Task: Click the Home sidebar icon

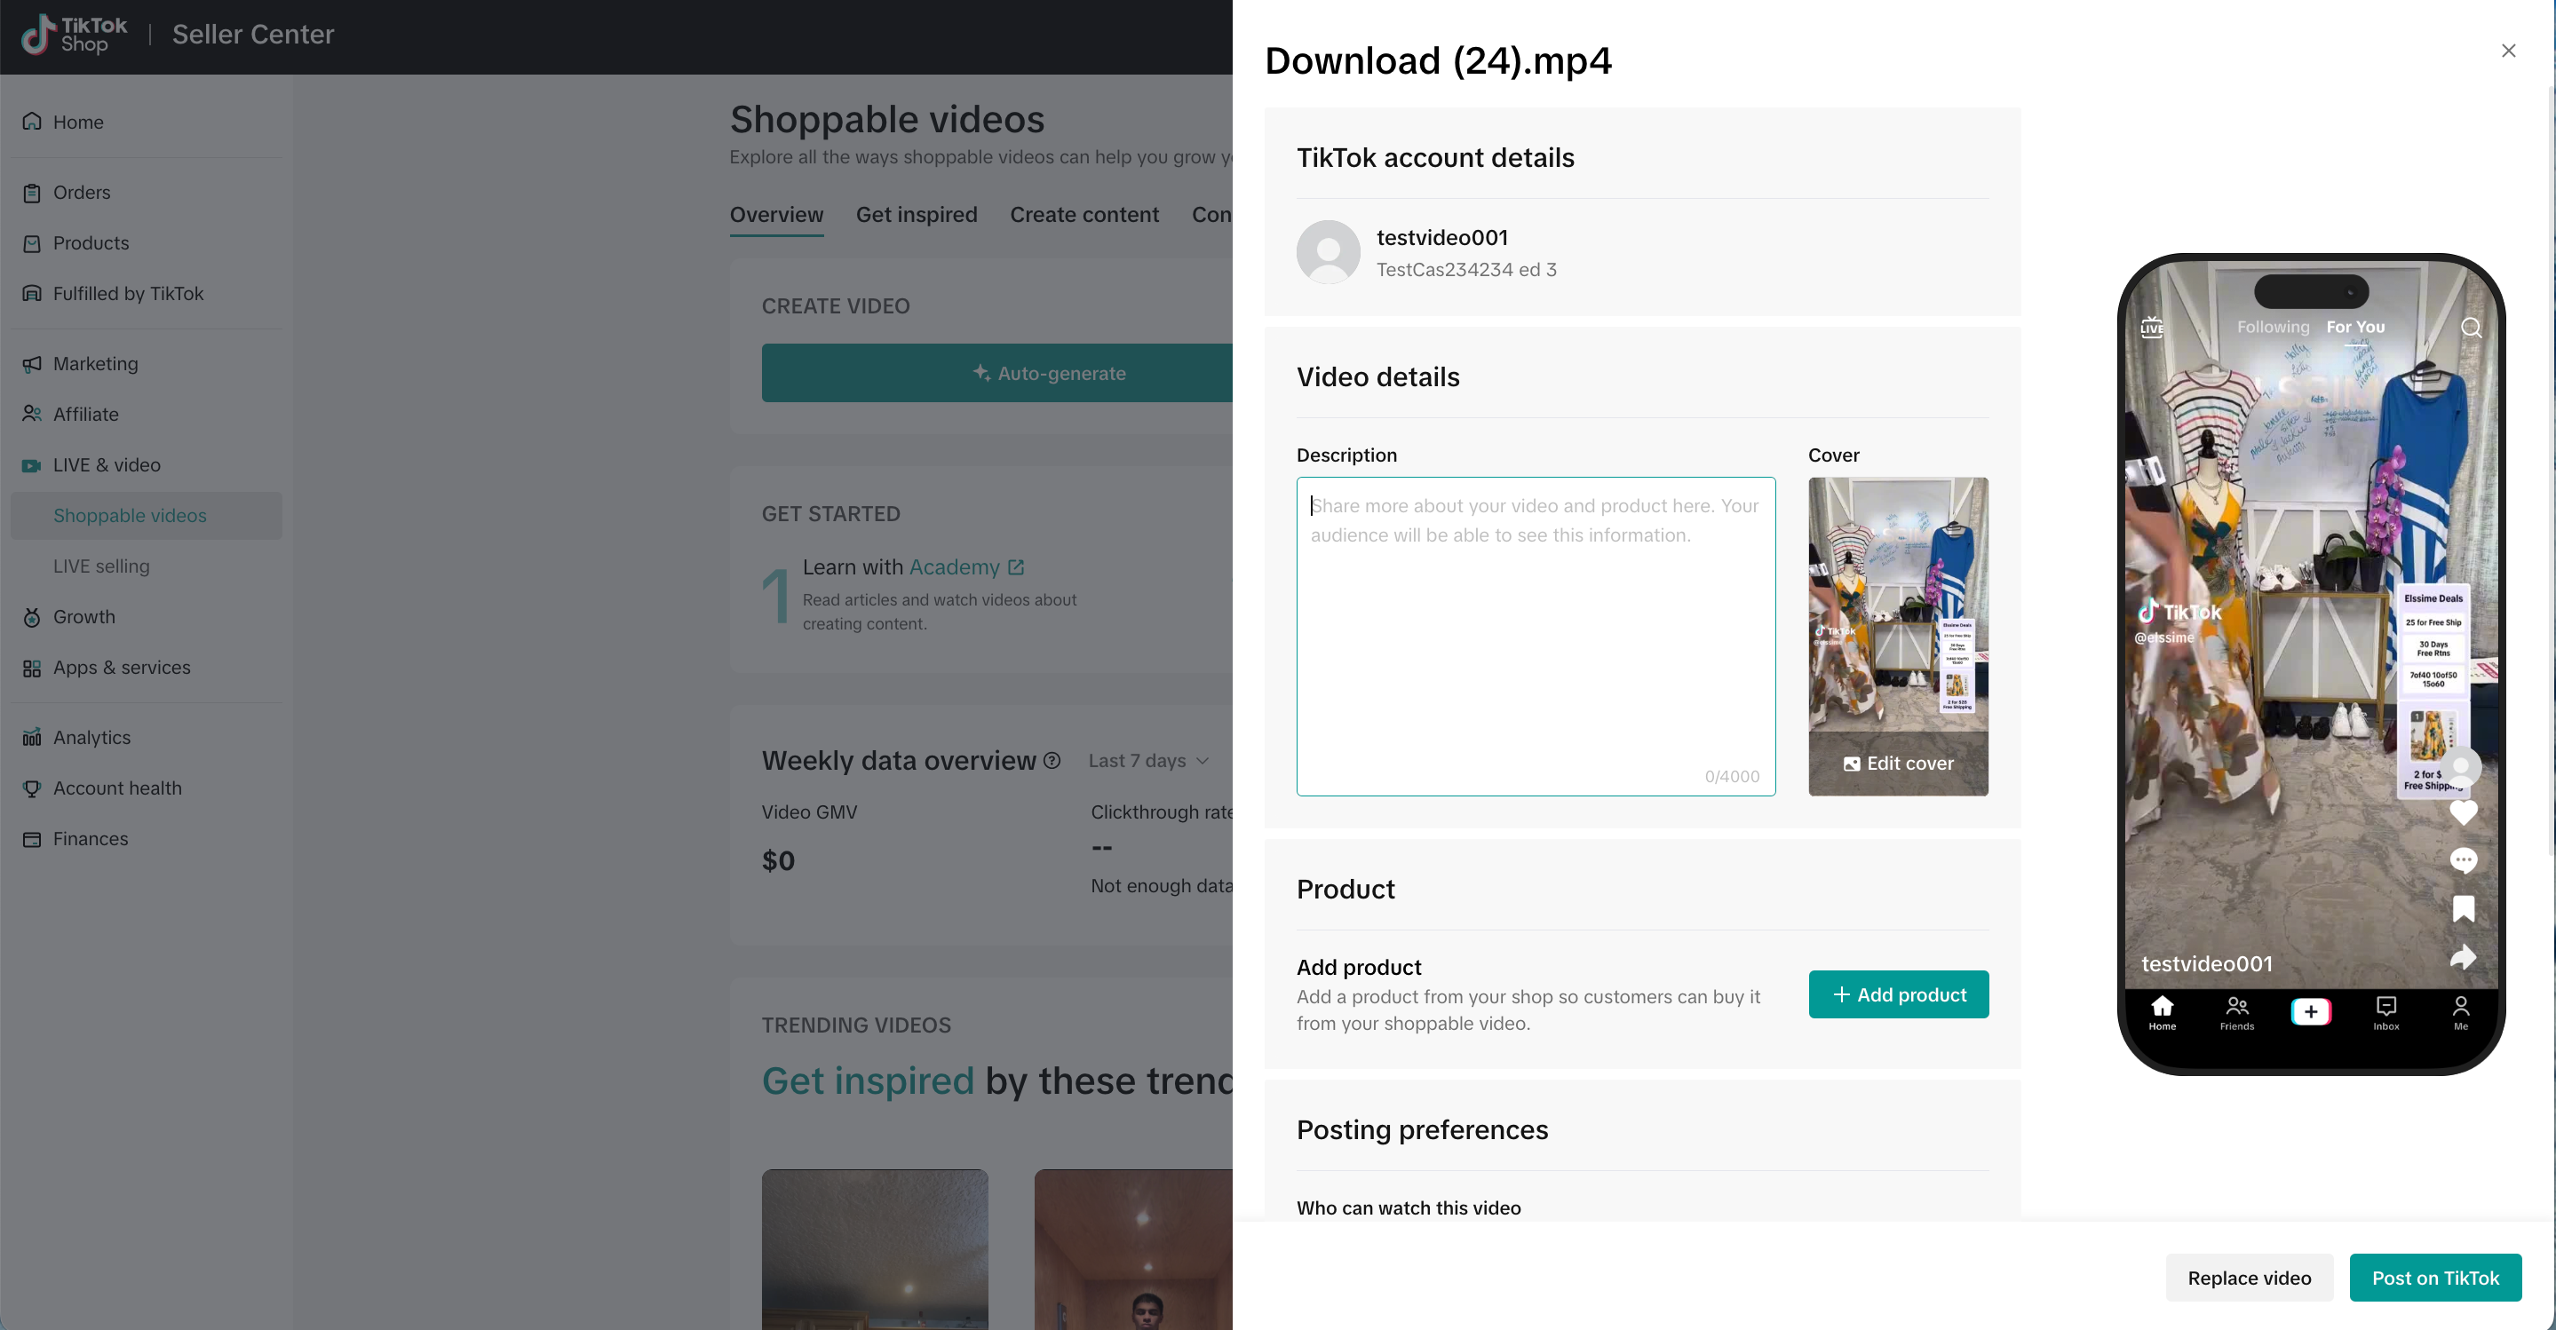Action: tap(32, 122)
